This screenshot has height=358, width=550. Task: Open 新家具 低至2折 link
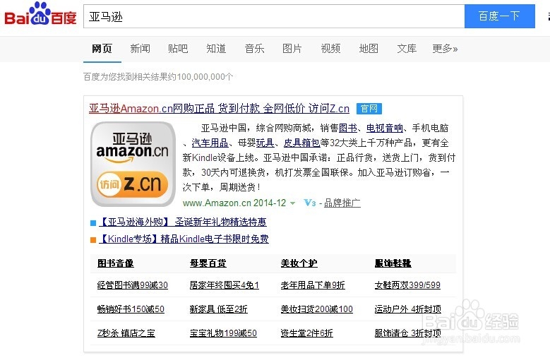coord(219,309)
